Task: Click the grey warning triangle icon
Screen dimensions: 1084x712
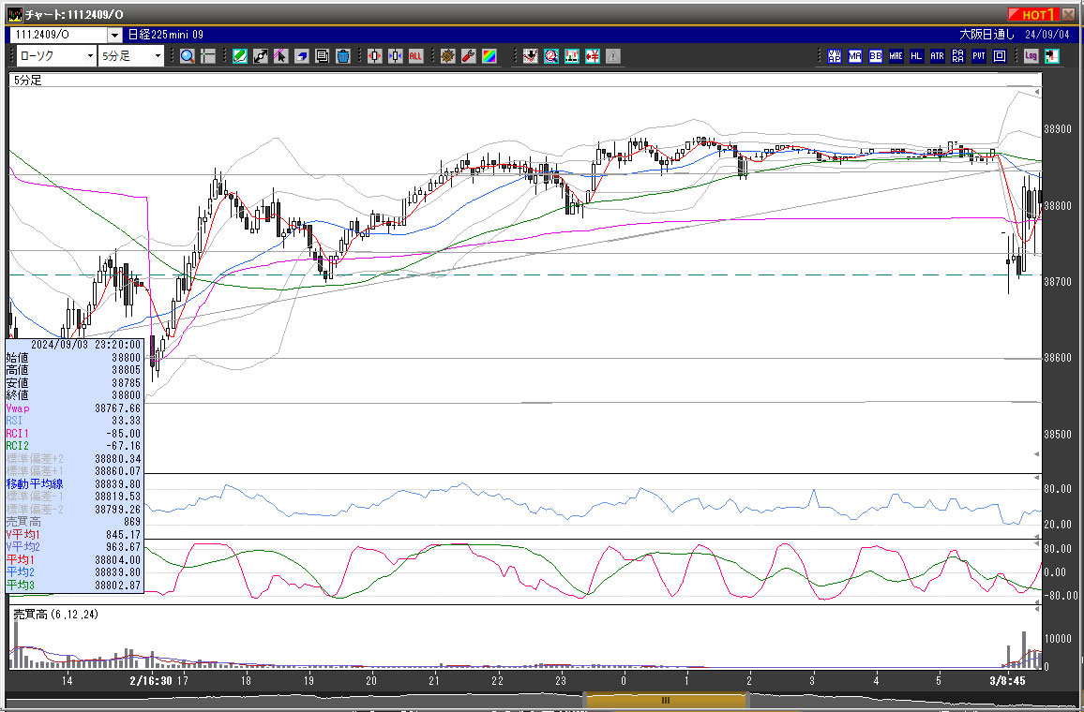Action: coord(613,56)
